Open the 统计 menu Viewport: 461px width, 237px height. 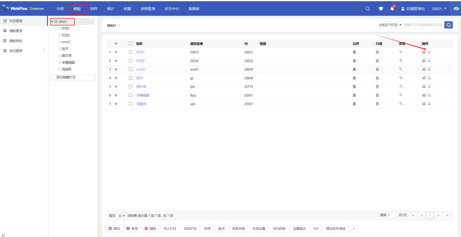point(111,9)
